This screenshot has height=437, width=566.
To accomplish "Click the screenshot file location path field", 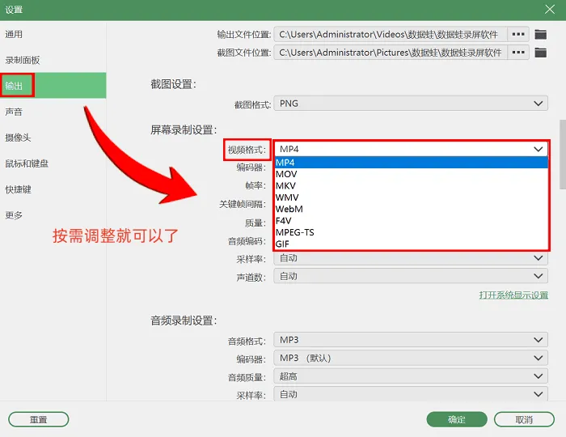I will click(391, 53).
